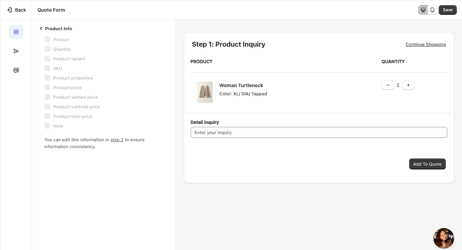The height and width of the screenshot is (250, 462).
Task: Open the translation language icon
Action: 16,70
